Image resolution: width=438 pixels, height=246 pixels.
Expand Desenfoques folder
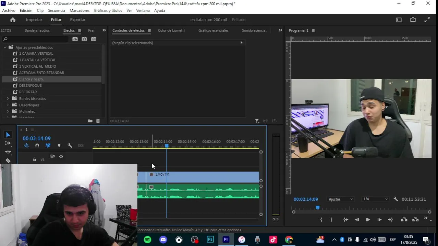click(8, 105)
